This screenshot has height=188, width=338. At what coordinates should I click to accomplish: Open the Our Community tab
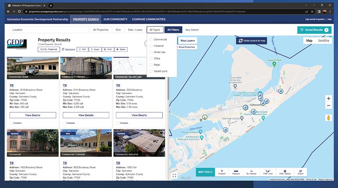115,19
